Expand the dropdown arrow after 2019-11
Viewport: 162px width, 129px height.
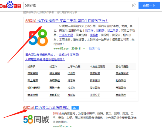(84, 49)
